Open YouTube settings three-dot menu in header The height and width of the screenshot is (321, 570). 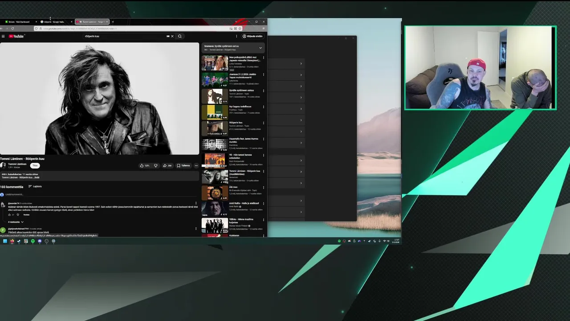point(236,36)
